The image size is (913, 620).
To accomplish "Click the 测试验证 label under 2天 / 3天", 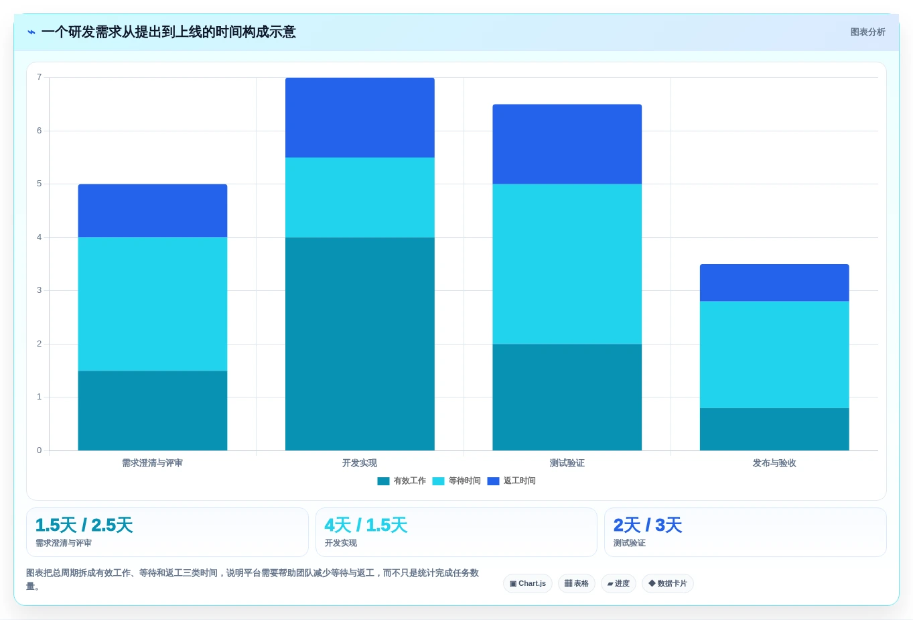I will pyautogui.click(x=630, y=544).
